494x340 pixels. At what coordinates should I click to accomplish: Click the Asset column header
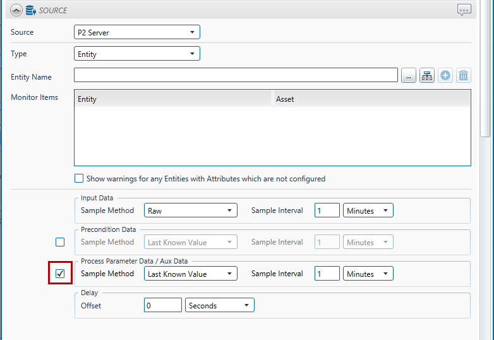click(x=371, y=99)
